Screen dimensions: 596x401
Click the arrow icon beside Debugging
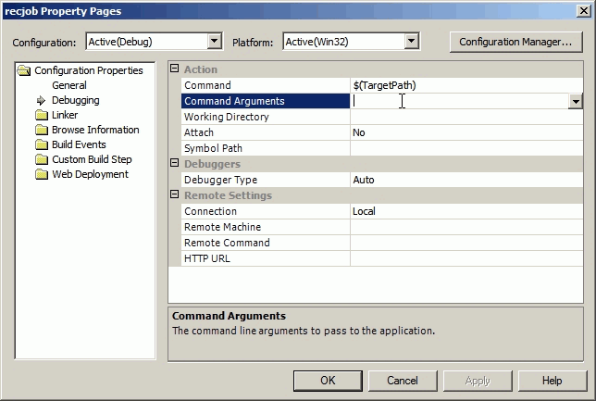coord(42,100)
